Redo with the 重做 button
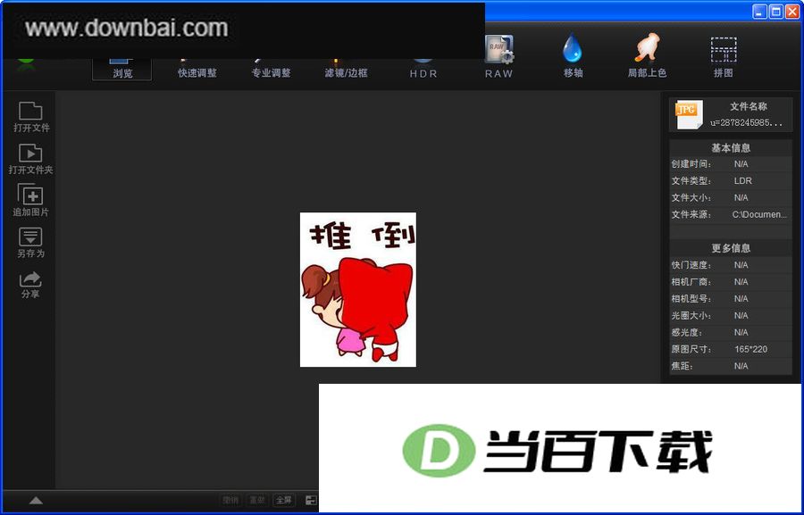 point(257,500)
